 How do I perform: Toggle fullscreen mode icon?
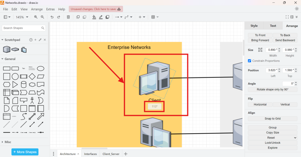[x=287, y=17]
